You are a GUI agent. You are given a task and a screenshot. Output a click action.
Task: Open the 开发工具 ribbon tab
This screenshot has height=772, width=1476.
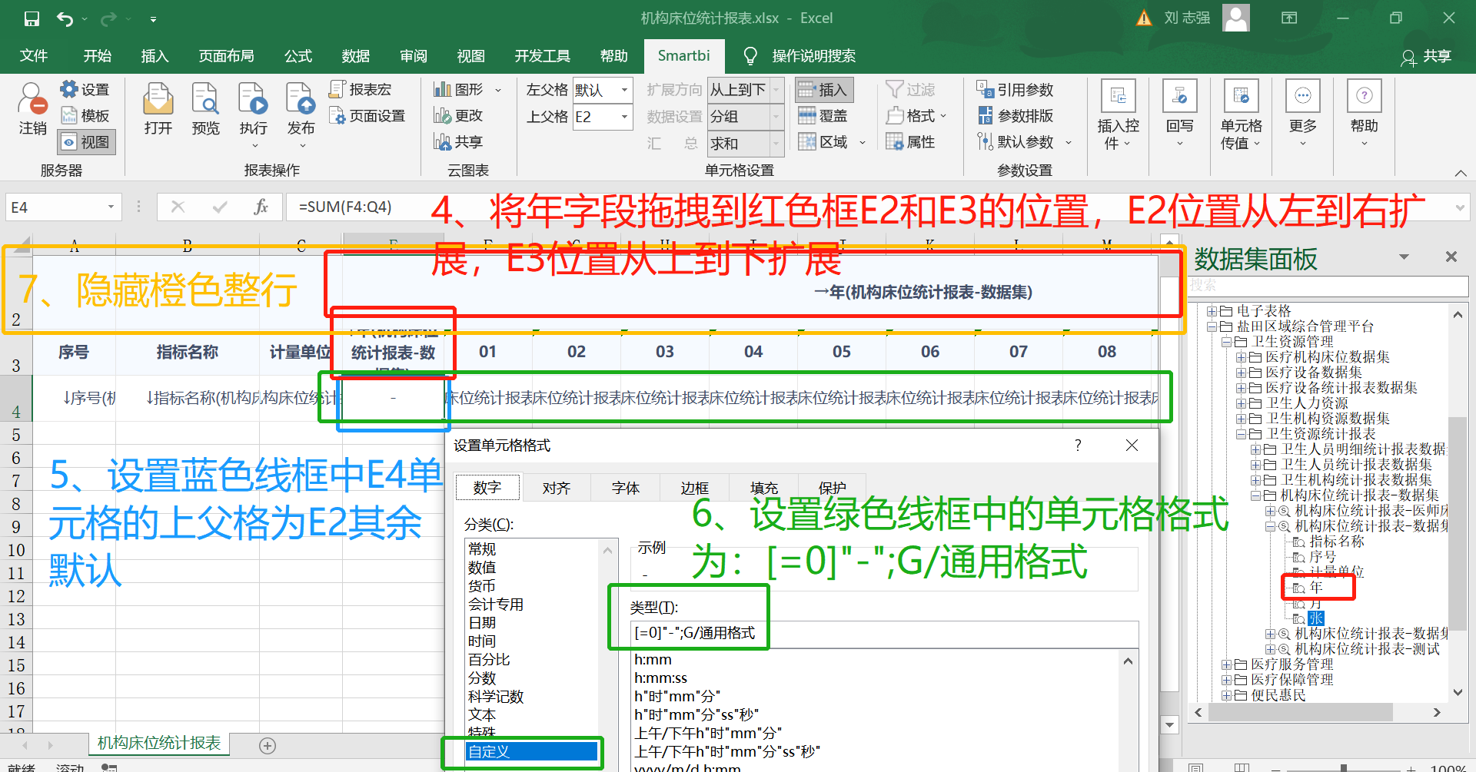(x=543, y=56)
